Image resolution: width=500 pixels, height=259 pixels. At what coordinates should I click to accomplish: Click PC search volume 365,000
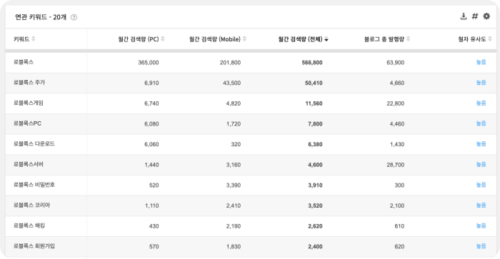pyautogui.click(x=149, y=63)
